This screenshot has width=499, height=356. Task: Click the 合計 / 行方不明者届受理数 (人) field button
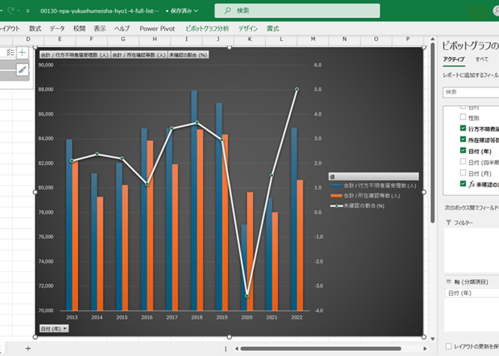[75, 55]
